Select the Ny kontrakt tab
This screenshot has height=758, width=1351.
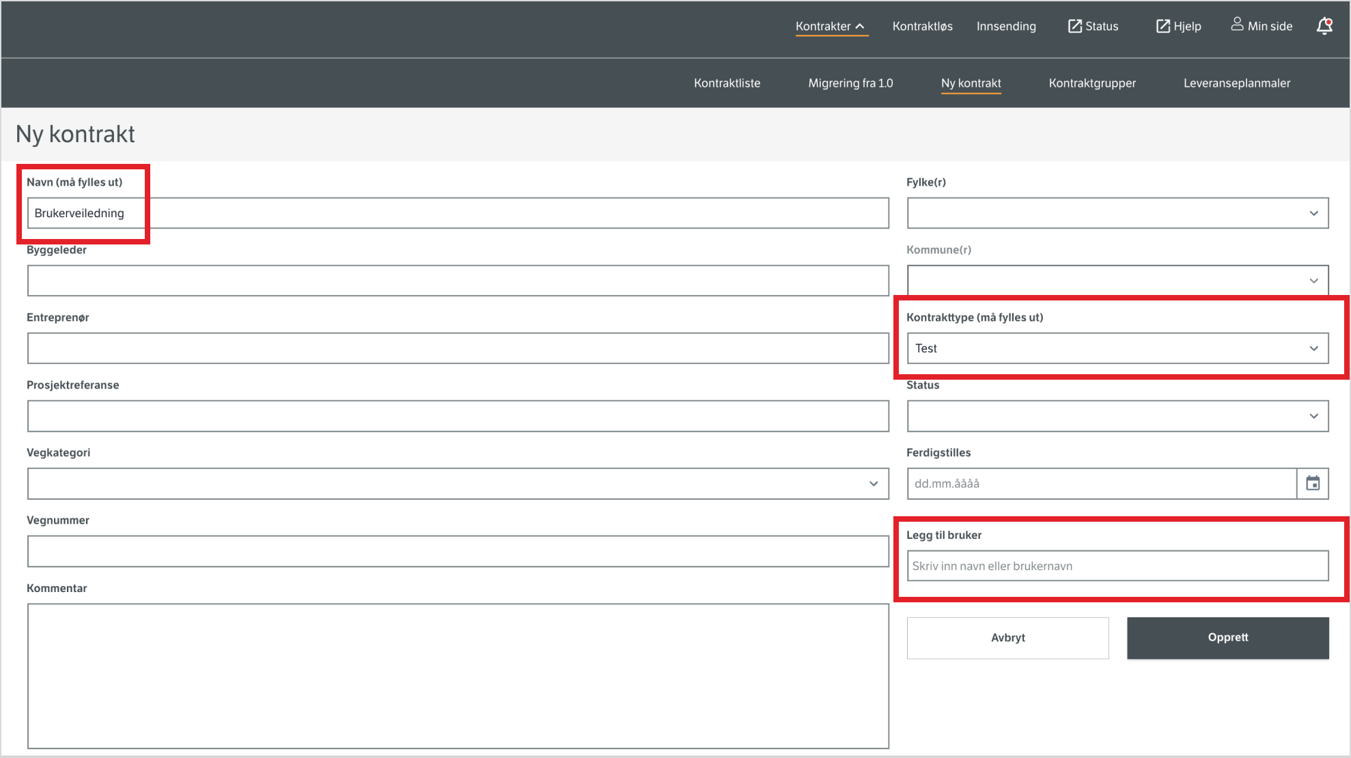(971, 83)
